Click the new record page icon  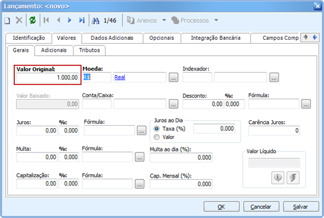coord(7,20)
